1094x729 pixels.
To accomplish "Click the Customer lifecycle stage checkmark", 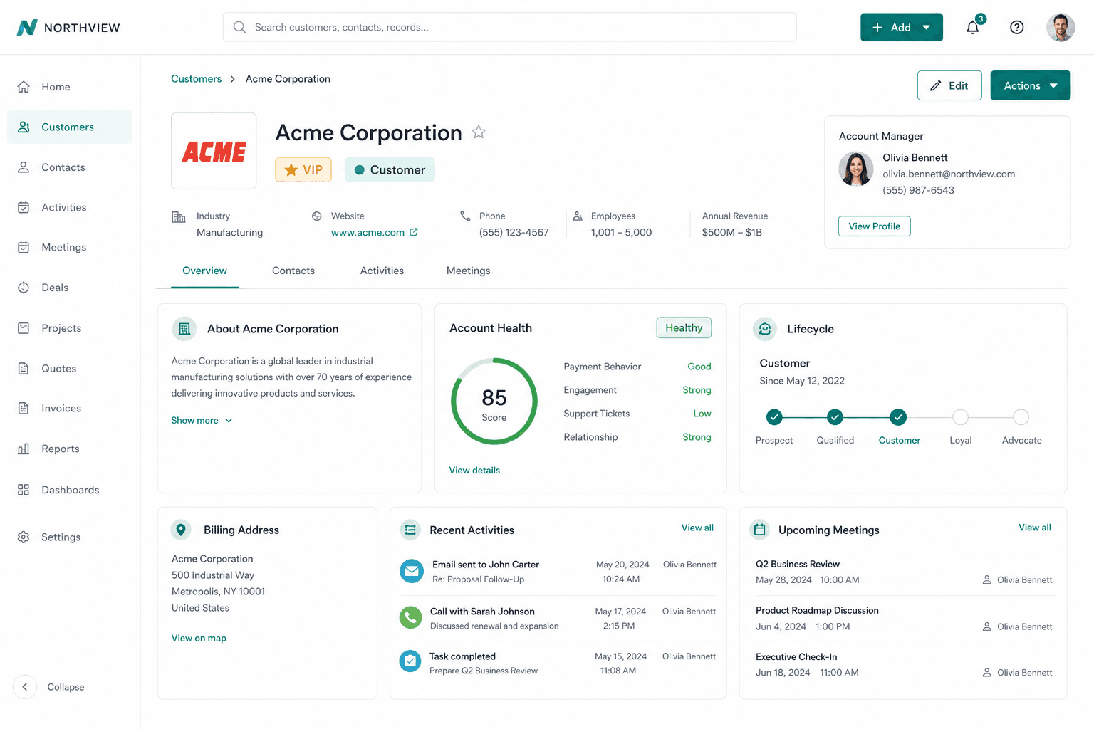I will click(898, 417).
